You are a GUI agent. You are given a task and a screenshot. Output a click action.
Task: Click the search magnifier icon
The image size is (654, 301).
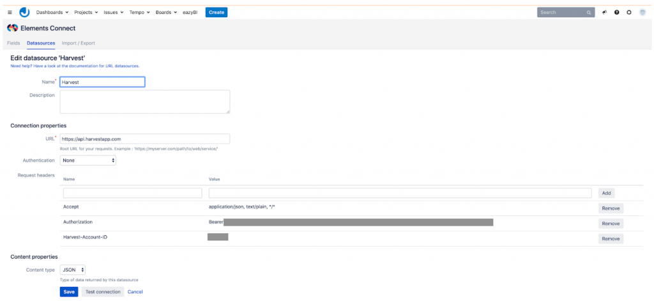589,13
